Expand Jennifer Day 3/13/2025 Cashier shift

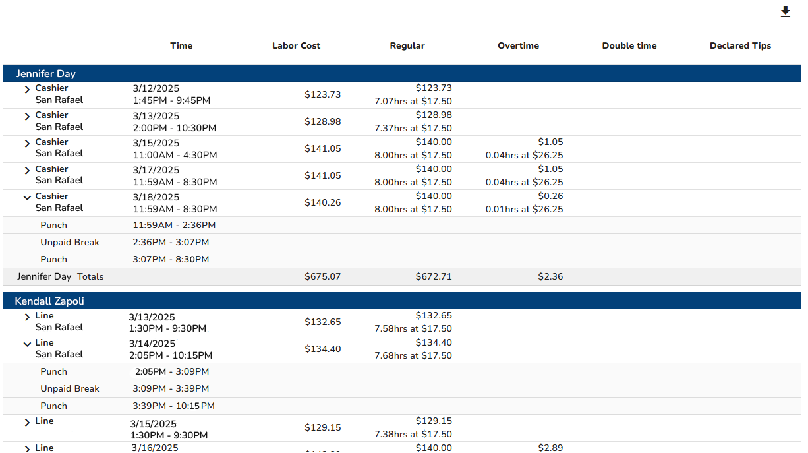click(27, 117)
